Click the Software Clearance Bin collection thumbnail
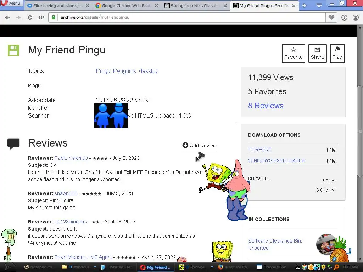Screen dimensions: 363x272 [326, 244]
